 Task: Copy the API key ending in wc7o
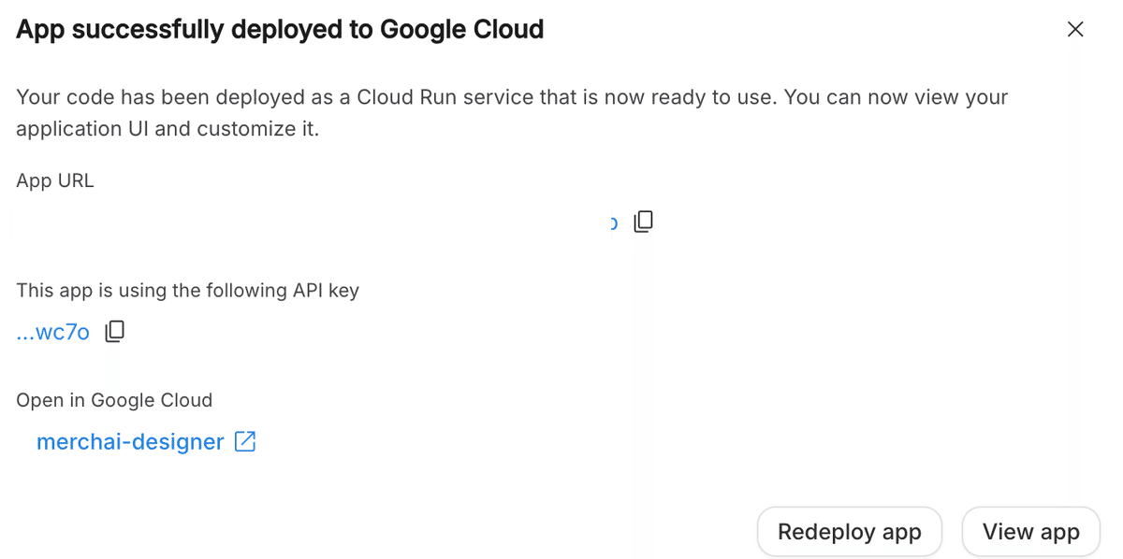click(x=114, y=332)
